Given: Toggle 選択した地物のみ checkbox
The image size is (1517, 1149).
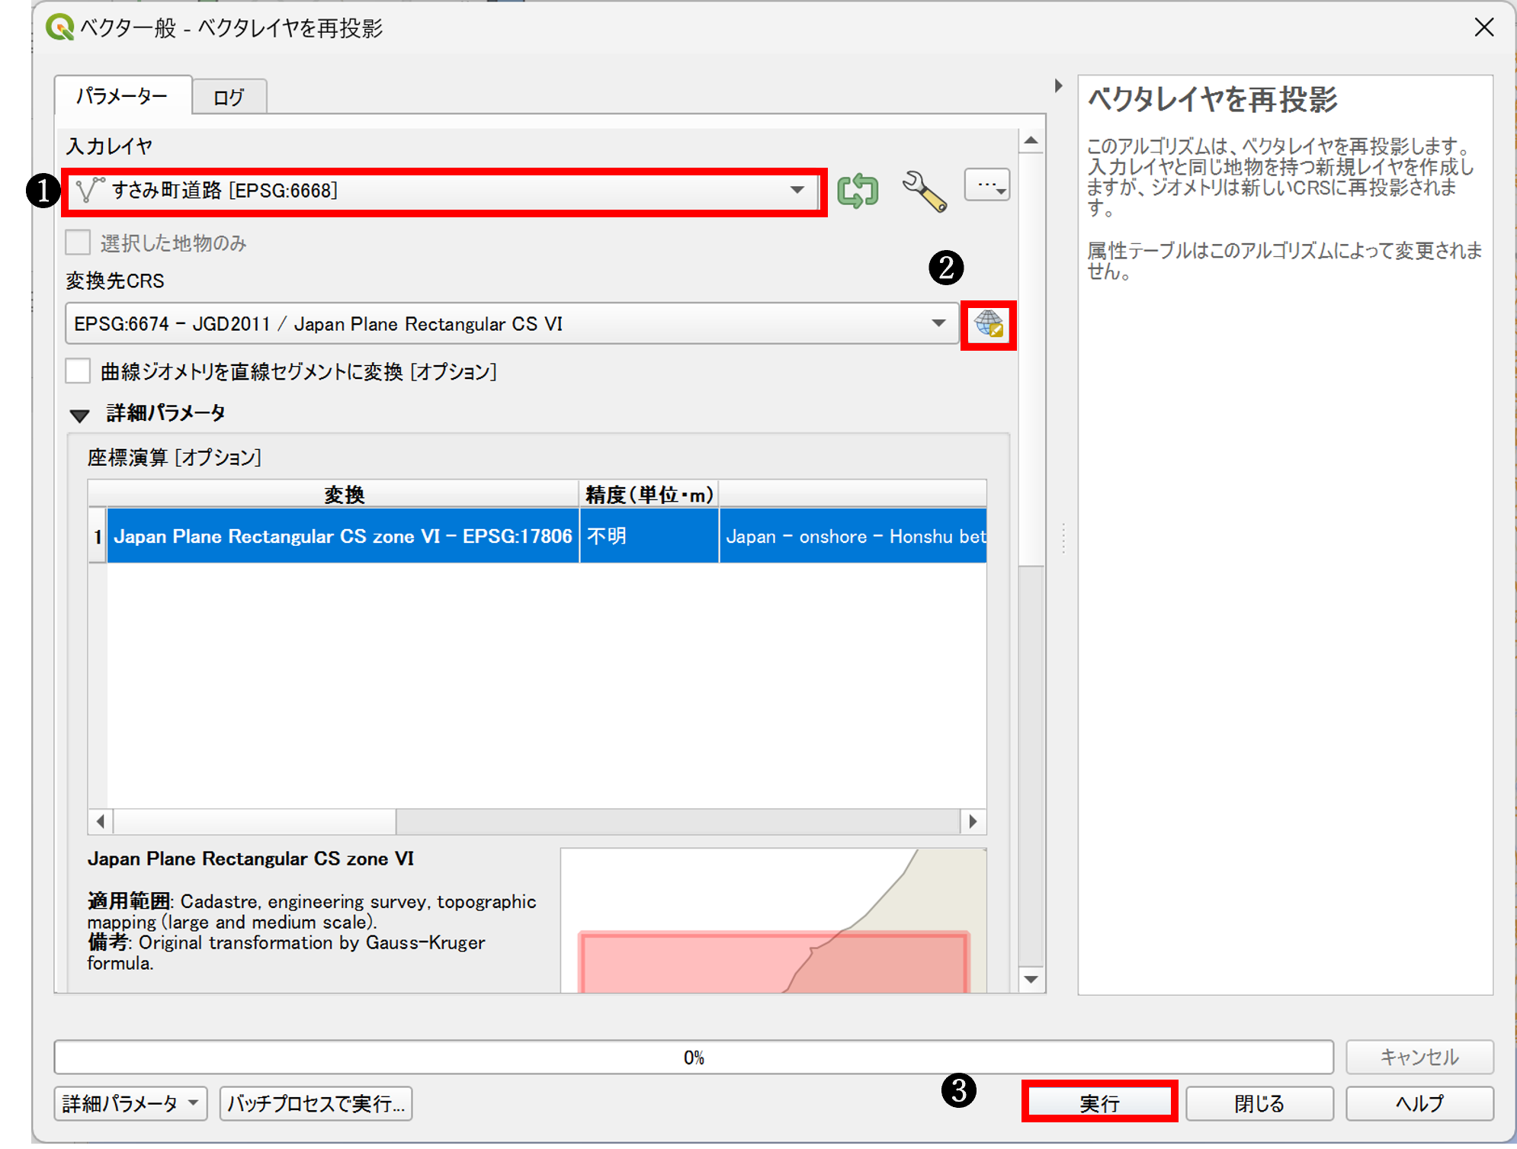Looking at the screenshot, I should 79,243.
